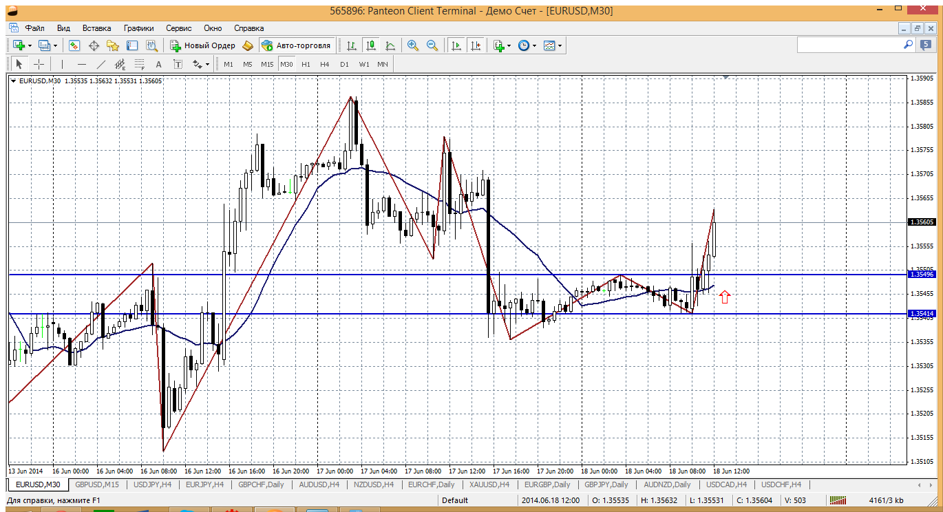
Task: Switch to the USDCHF,H4 chart tab
Action: point(781,484)
